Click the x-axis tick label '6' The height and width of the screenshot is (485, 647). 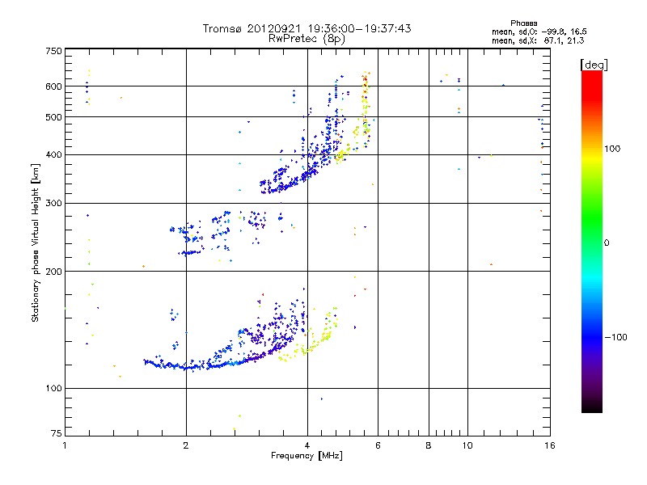coord(378,445)
